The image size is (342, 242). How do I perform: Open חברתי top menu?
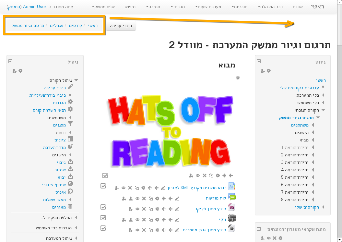(178, 7)
